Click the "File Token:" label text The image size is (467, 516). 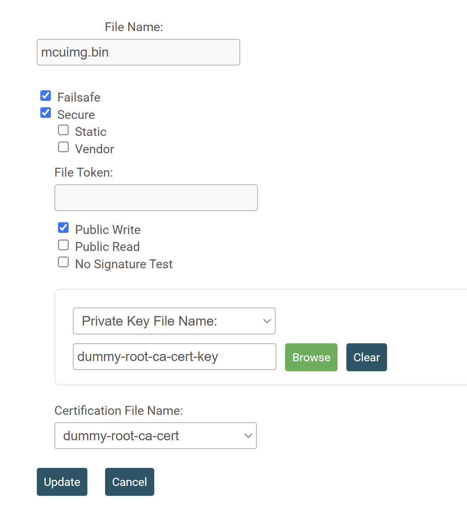(x=84, y=172)
